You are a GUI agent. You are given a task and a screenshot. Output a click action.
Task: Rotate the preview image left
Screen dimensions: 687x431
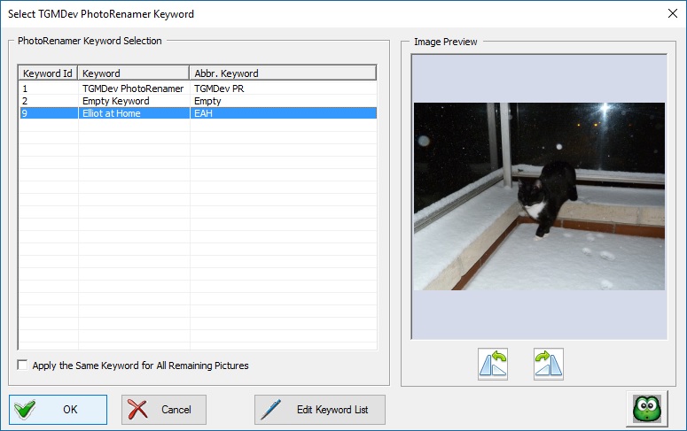pos(493,364)
